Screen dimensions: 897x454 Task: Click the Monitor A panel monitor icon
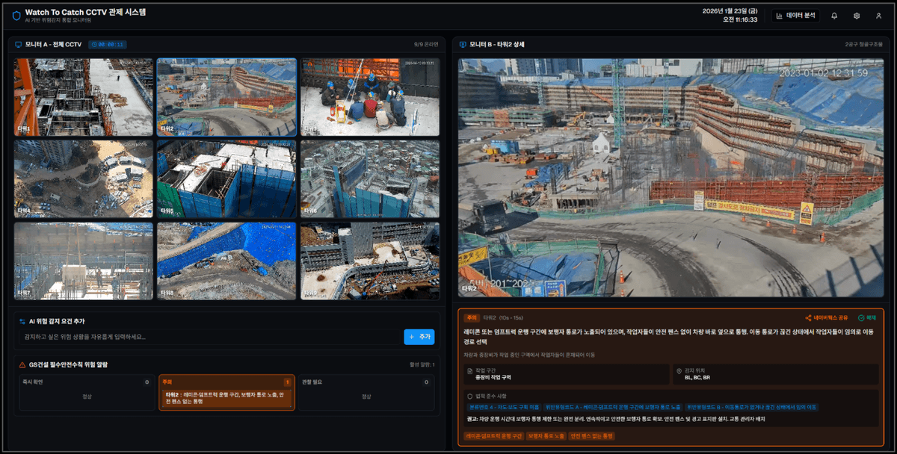coord(19,45)
